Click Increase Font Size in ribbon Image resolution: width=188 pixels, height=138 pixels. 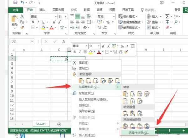click(54, 22)
